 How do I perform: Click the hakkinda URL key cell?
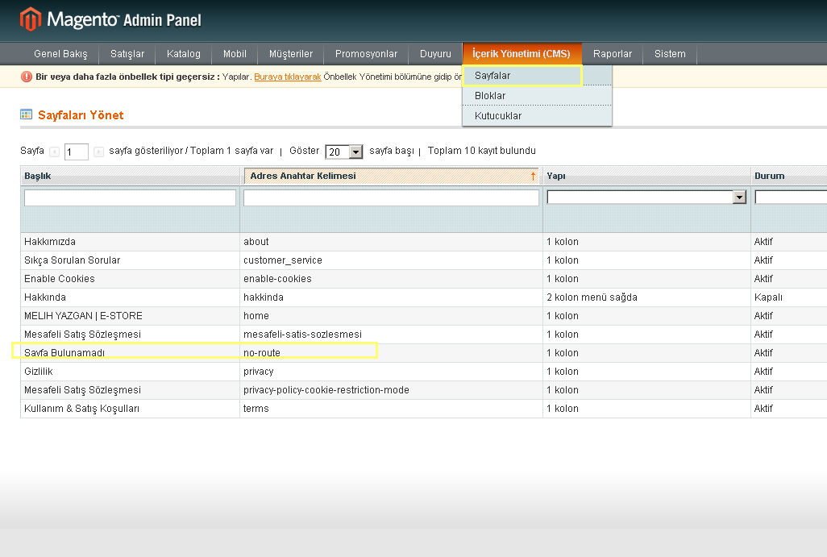pyautogui.click(x=391, y=297)
